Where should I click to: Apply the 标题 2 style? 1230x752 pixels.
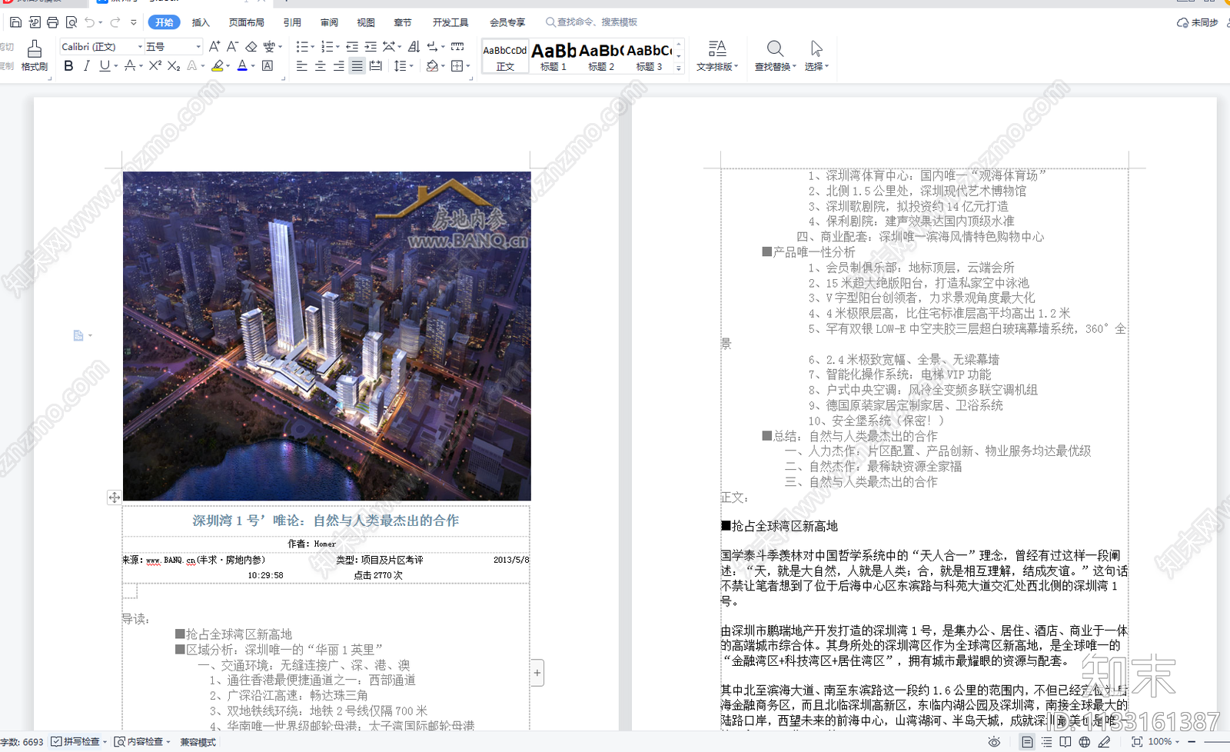601,56
